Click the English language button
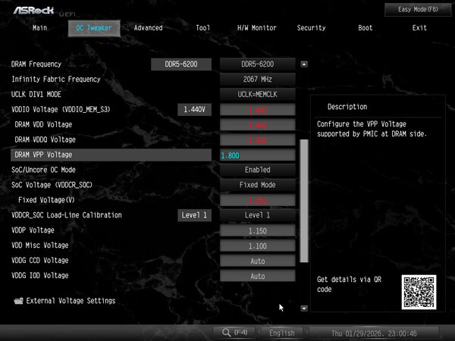Viewport: 455px width, 341px height. (x=282, y=333)
